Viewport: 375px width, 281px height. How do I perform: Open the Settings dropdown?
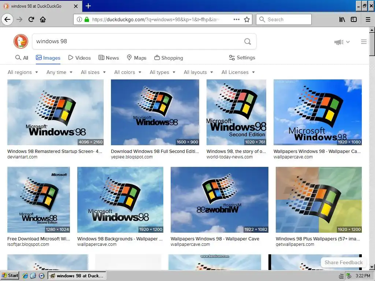[x=242, y=57]
